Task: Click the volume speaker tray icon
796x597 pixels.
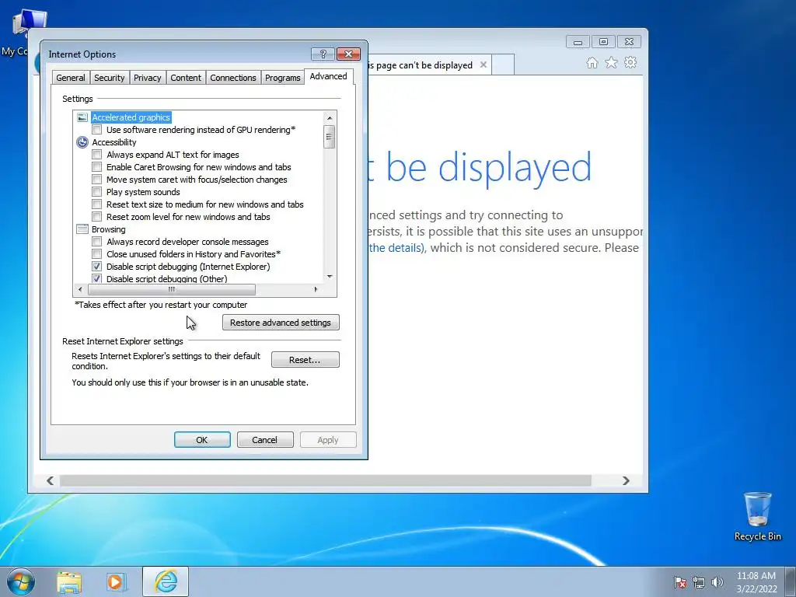Action: (x=717, y=582)
